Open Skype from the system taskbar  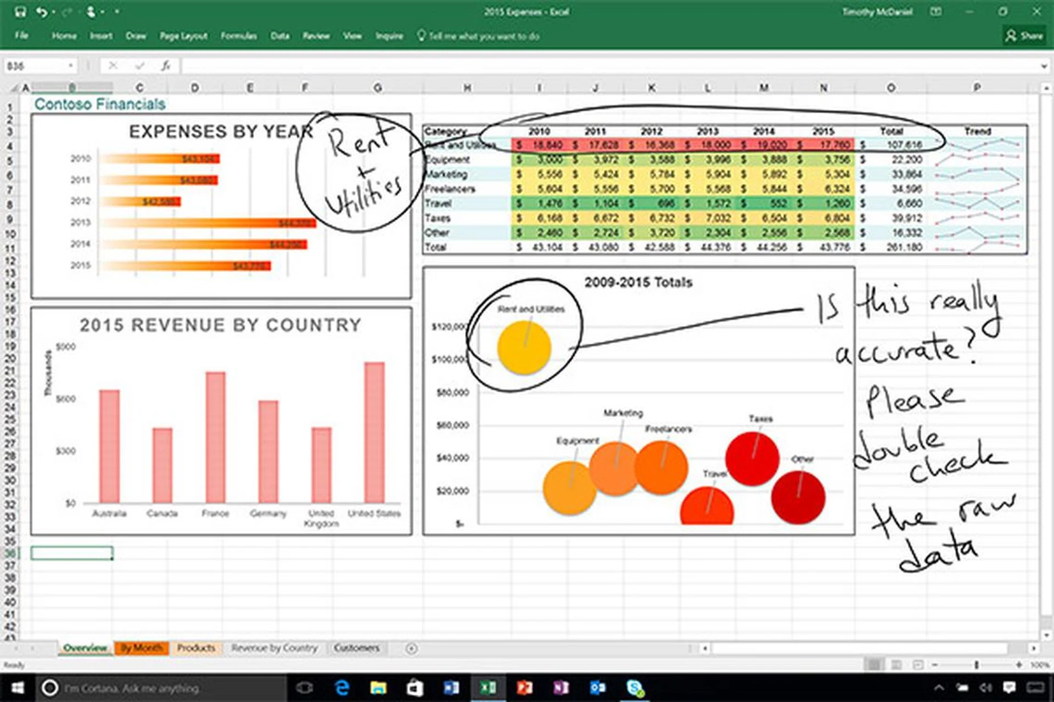[634, 687]
